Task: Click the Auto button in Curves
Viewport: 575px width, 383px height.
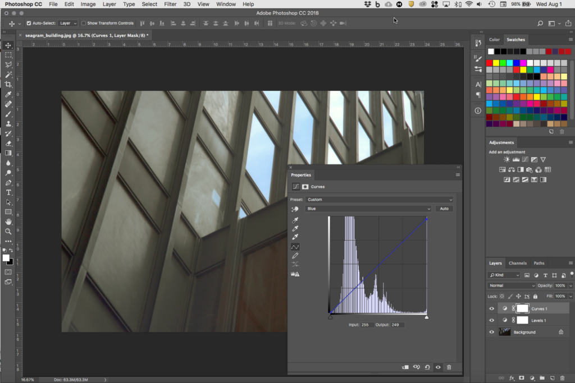Action: [444, 209]
